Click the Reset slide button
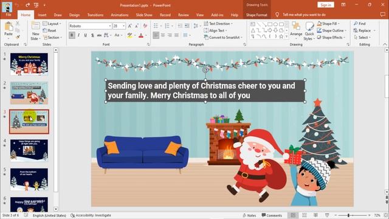The image size is (389, 219). pos(49,30)
